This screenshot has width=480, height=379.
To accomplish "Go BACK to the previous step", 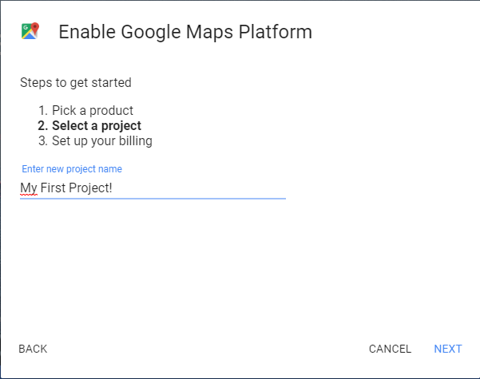I will [33, 349].
